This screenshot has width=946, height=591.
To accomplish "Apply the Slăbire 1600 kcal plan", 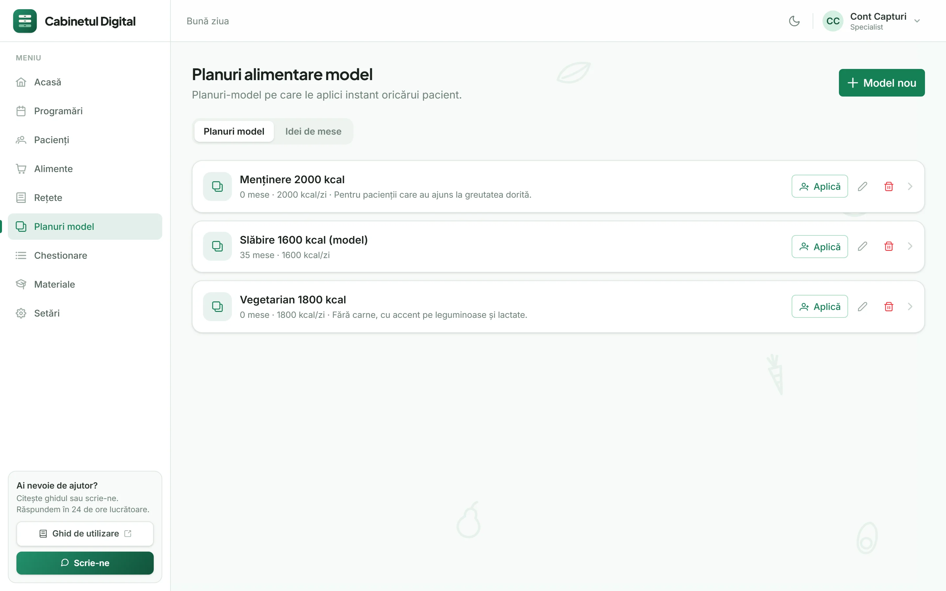I will 819,247.
